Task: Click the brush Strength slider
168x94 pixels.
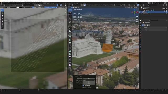Action: [x=50, y=7]
